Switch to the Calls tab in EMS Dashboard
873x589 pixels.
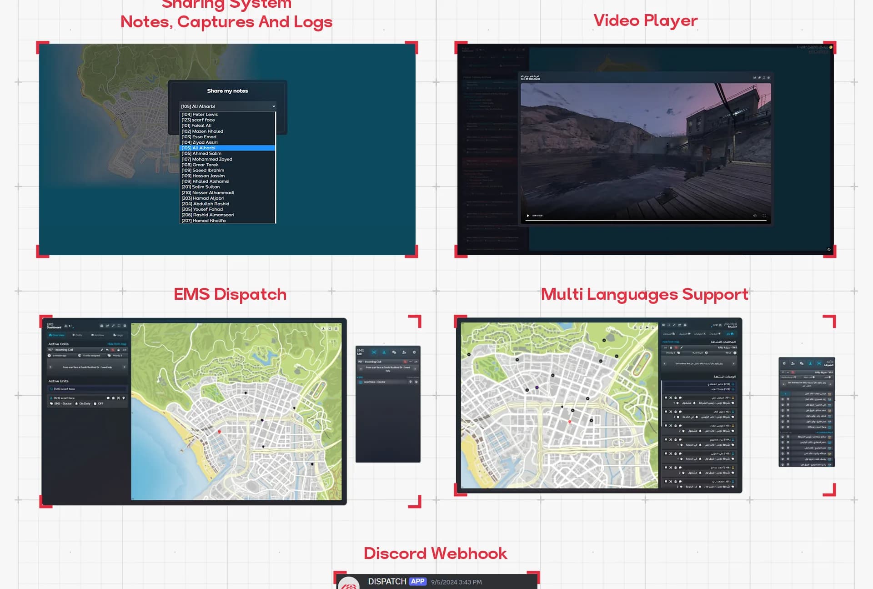click(77, 335)
